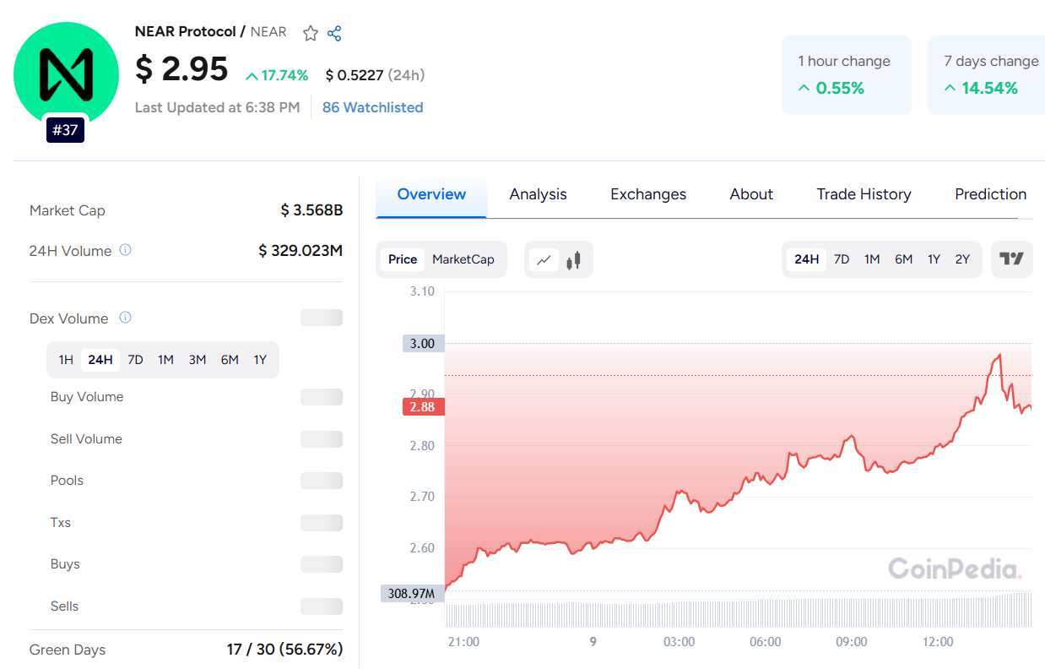Set chart range to 6M

coord(903,259)
